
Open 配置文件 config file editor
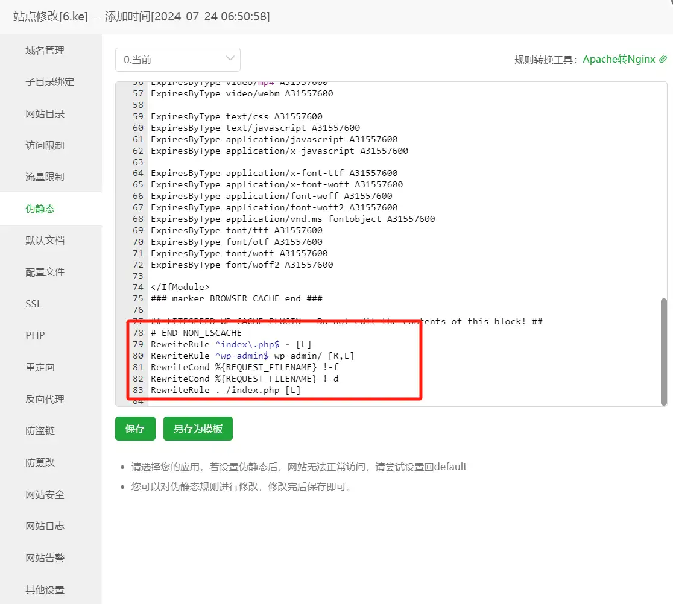click(x=45, y=272)
